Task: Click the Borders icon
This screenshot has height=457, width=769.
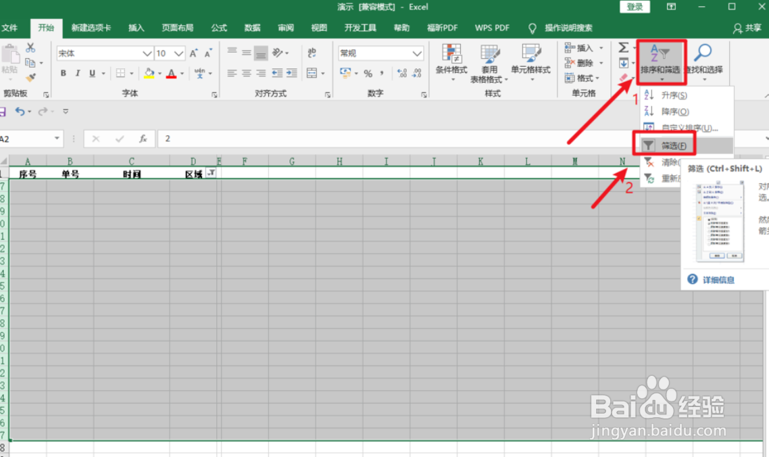Action: click(x=121, y=73)
